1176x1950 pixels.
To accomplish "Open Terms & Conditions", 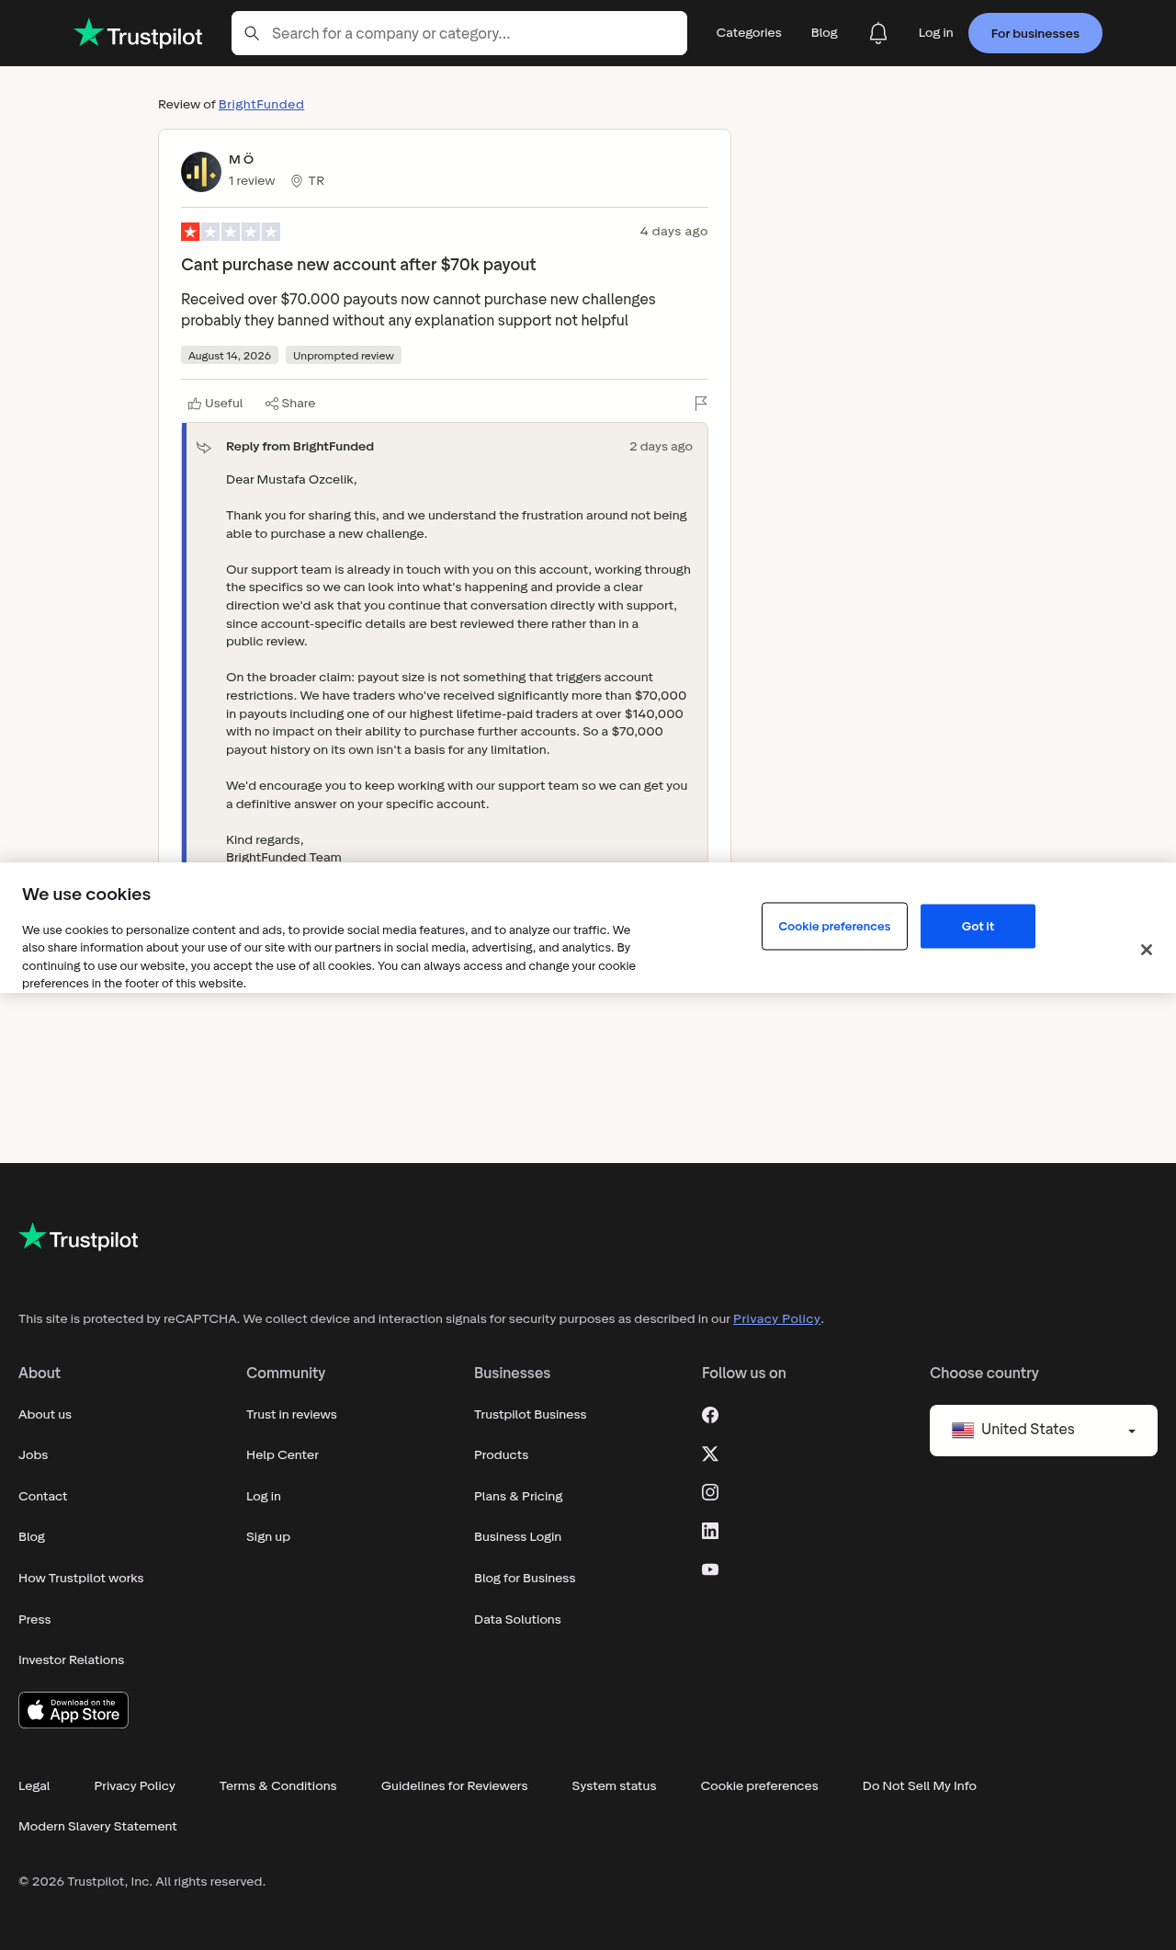I will [278, 1786].
